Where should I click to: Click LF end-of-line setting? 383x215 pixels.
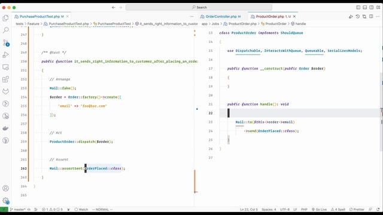click(295, 210)
